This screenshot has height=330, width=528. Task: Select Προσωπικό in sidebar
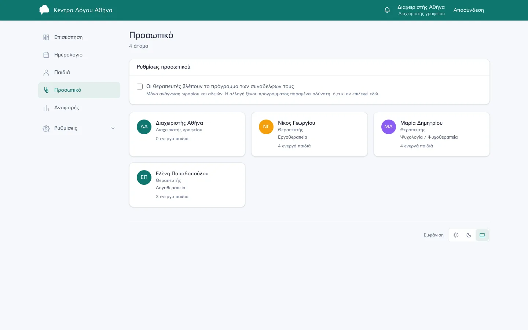click(79, 90)
